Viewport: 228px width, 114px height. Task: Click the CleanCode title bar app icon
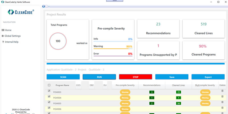3,2
